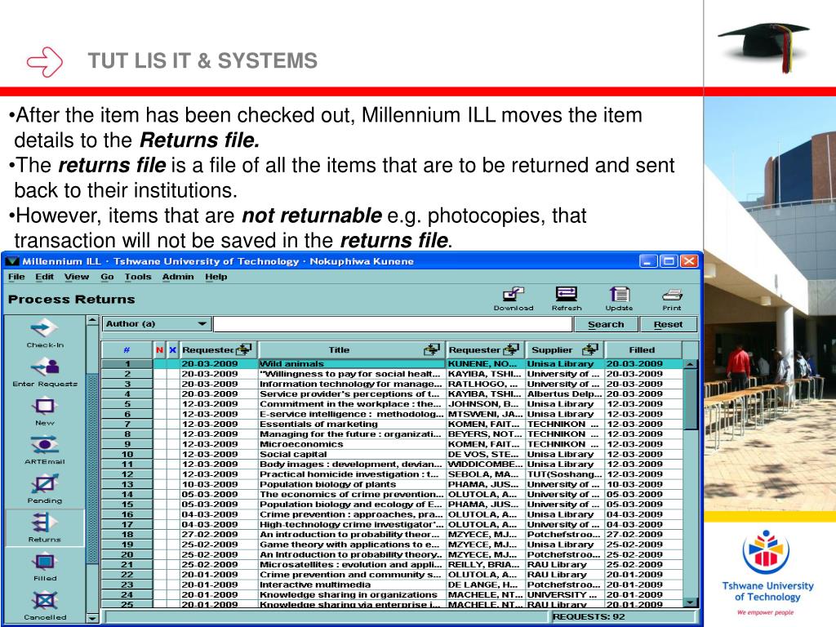Image resolution: width=836 pixels, height=627 pixels.
Task: Select row titled Microeconomics
Action: coord(393,444)
